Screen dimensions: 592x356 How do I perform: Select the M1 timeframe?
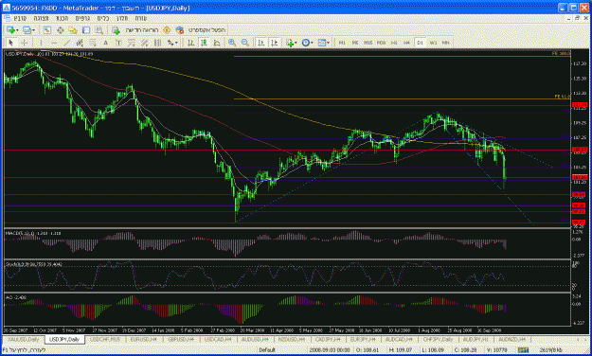click(342, 43)
